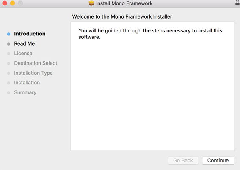Viewport: 240px width, 170px height.
Task: Click the Install Mono Framework window title
Action: point(124,3)
